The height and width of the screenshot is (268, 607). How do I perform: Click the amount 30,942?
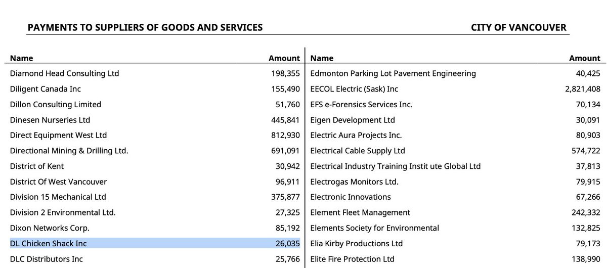288,166
